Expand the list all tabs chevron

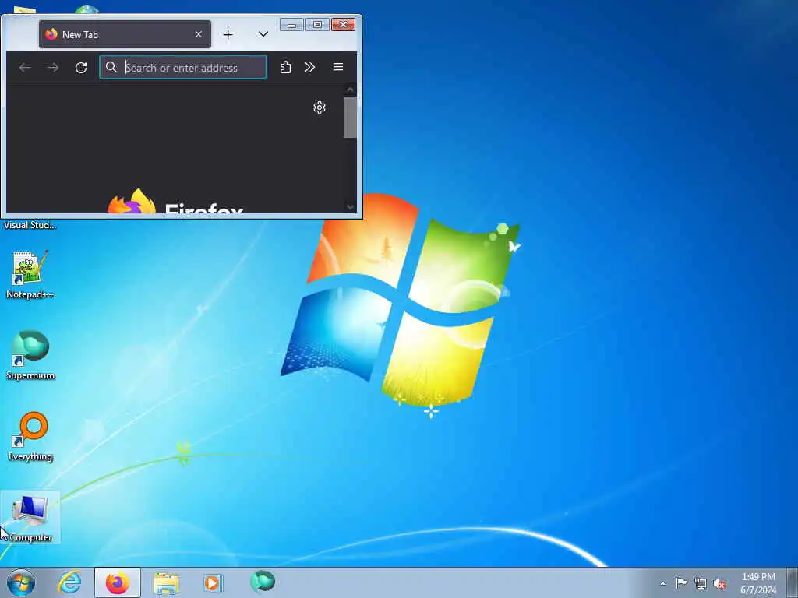tap(263, 34)
